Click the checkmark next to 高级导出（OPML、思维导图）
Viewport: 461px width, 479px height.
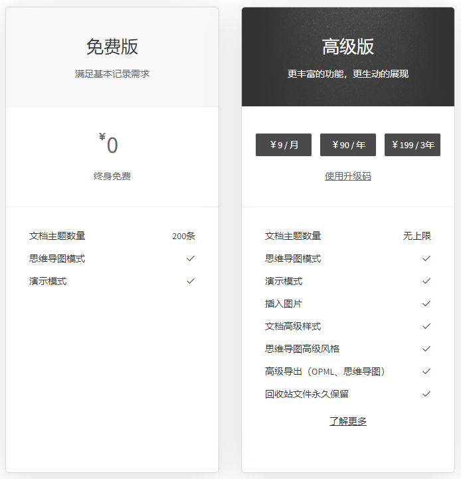point(426,371)
